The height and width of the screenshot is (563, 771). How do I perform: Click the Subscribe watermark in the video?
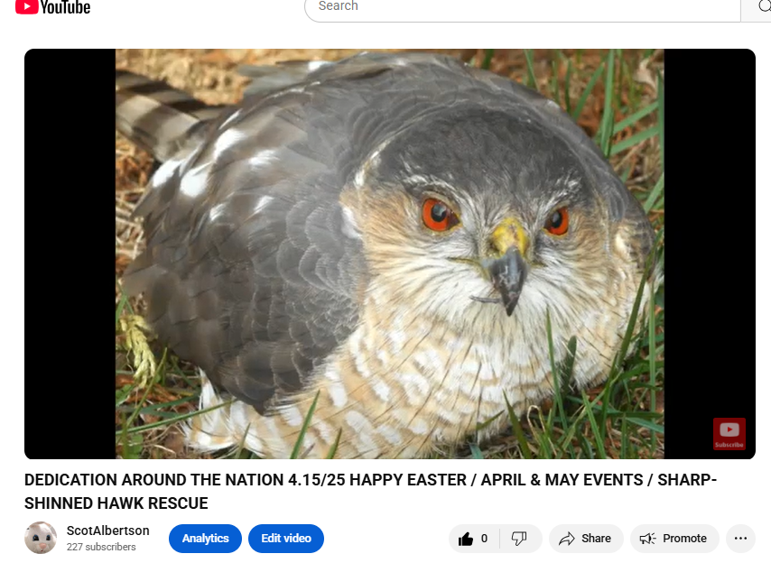(729, 434)
